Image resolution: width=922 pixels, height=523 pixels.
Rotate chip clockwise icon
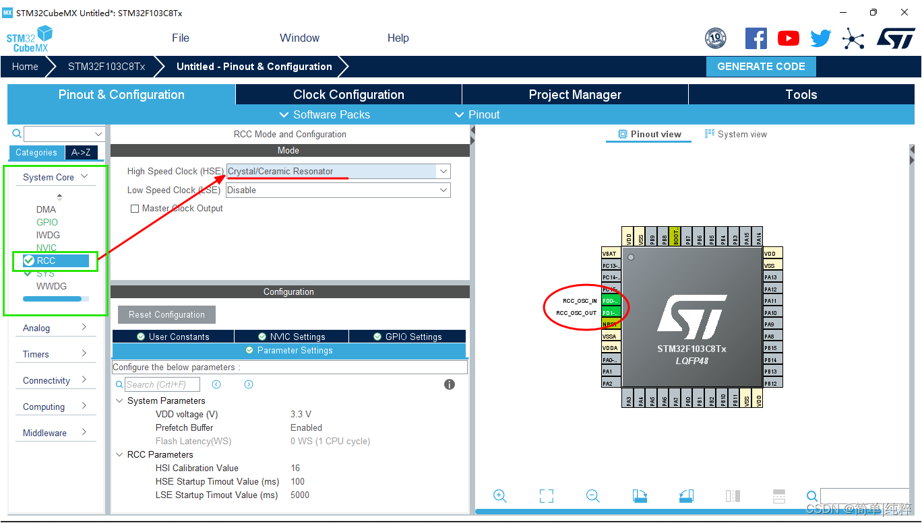[640, 496]
